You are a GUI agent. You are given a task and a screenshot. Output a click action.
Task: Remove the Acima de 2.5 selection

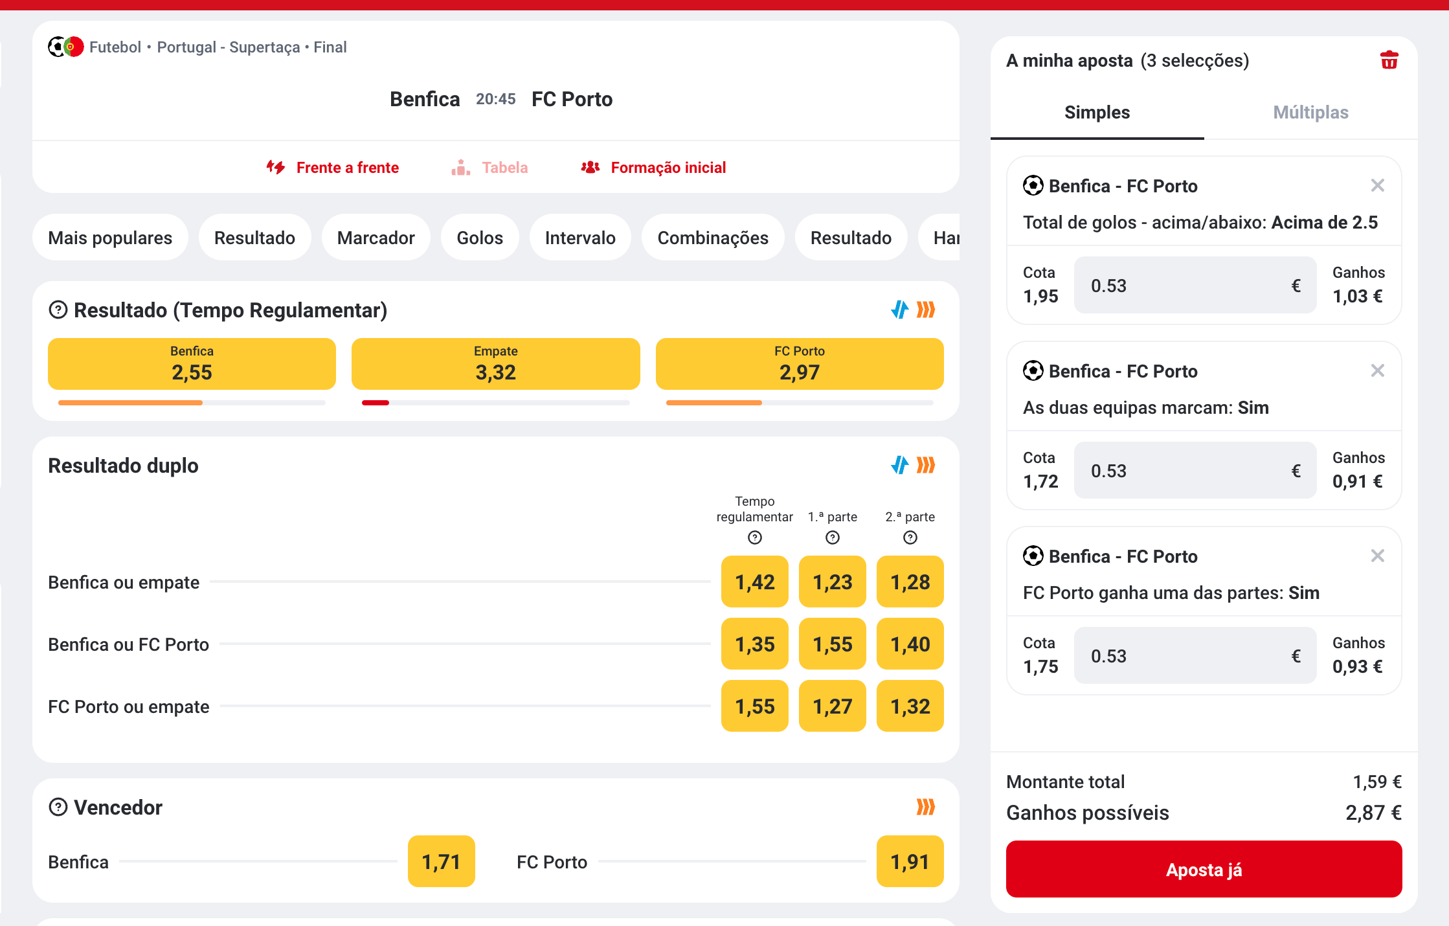click(x=1377, y=186)
